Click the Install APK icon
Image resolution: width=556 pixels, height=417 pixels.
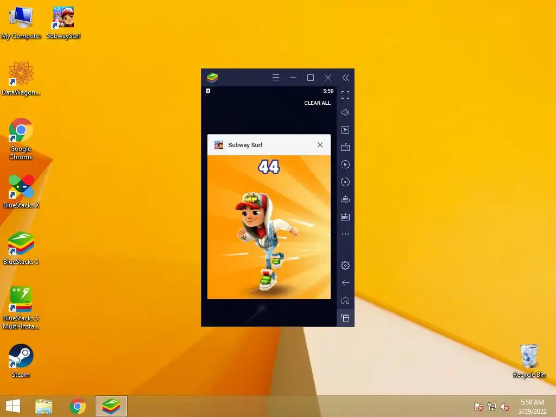tap(345, 217)
